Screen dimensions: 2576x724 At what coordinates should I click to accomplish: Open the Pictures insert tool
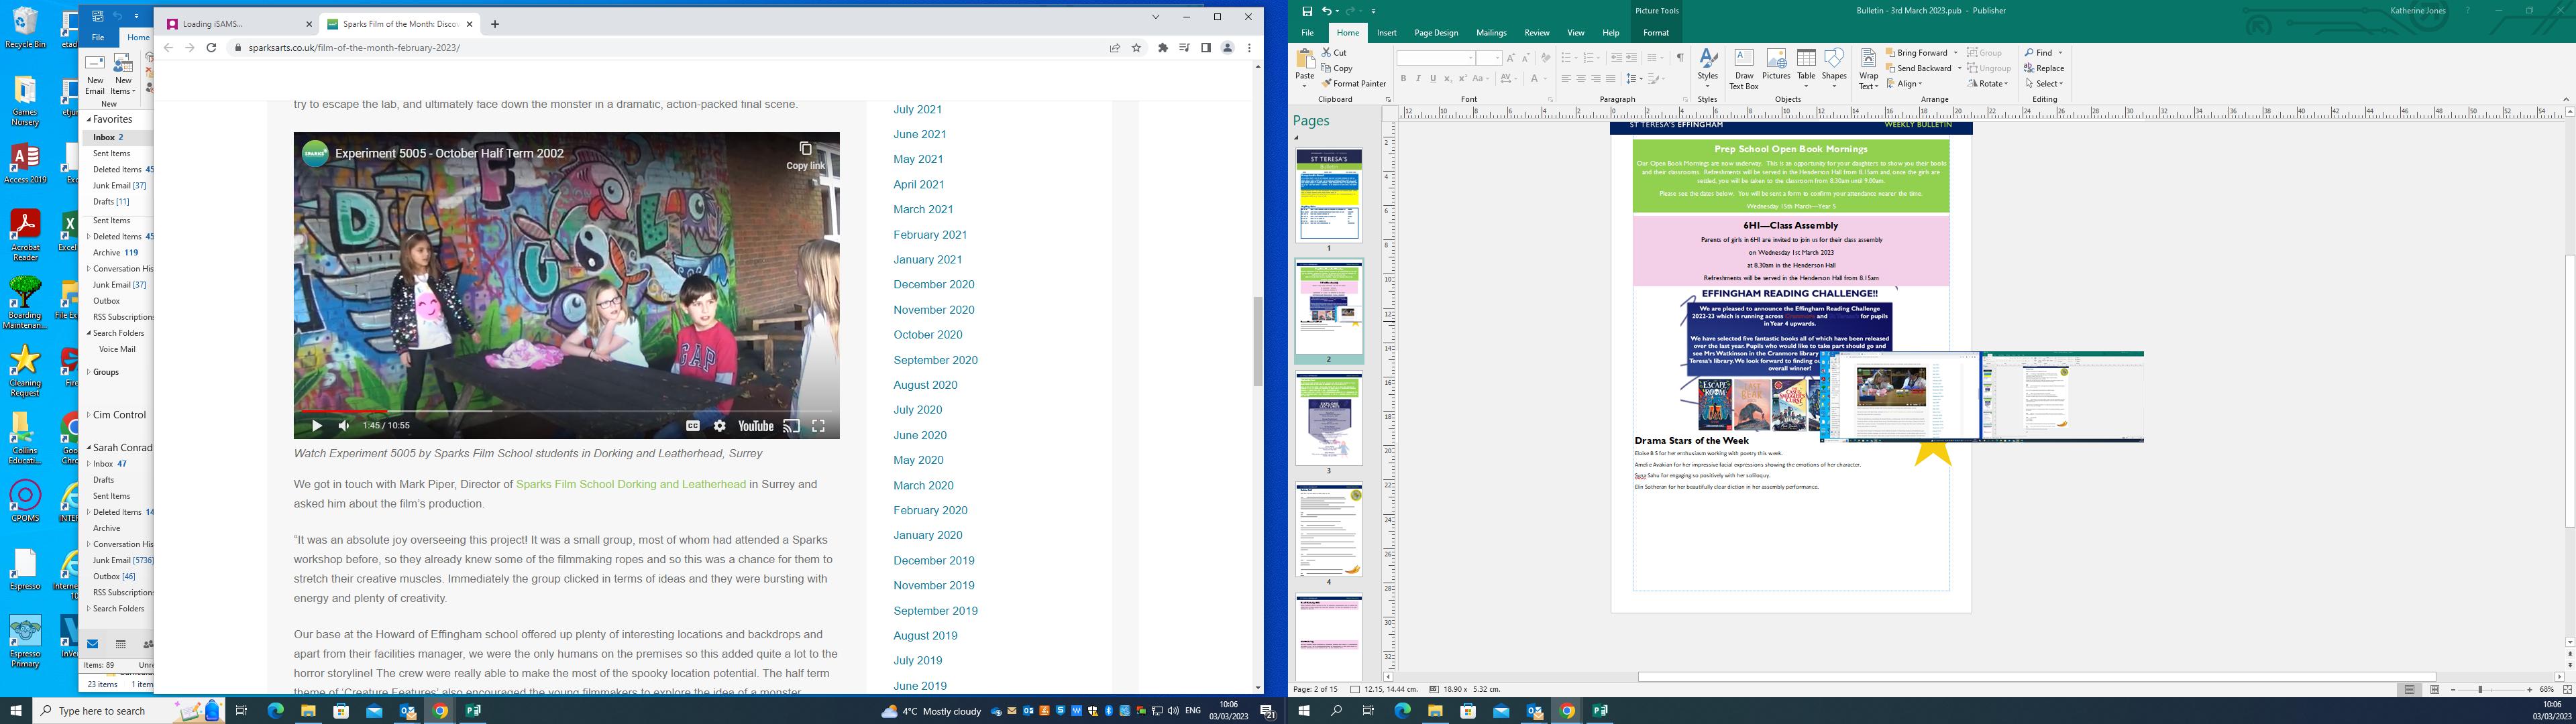pos(1776,66)
